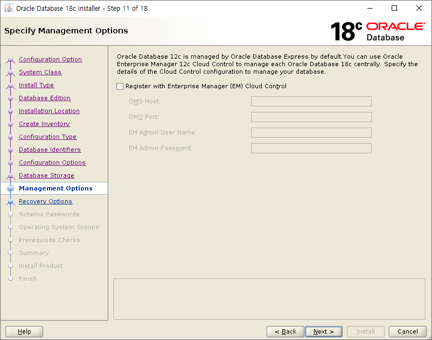Click the Help button
This screenshot has width=432, height=340.
[24, 331]
